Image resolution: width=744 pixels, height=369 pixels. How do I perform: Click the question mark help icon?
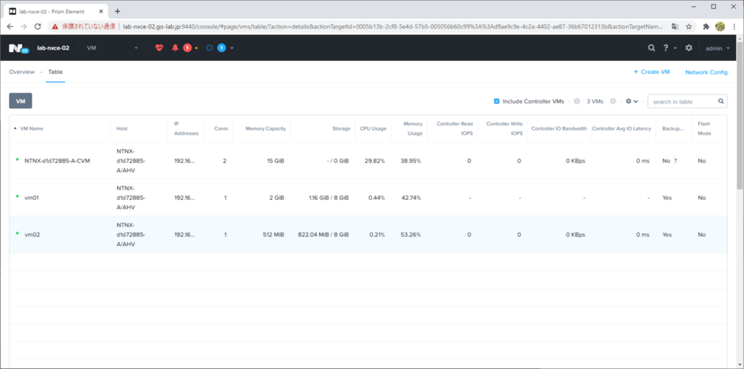666,48
